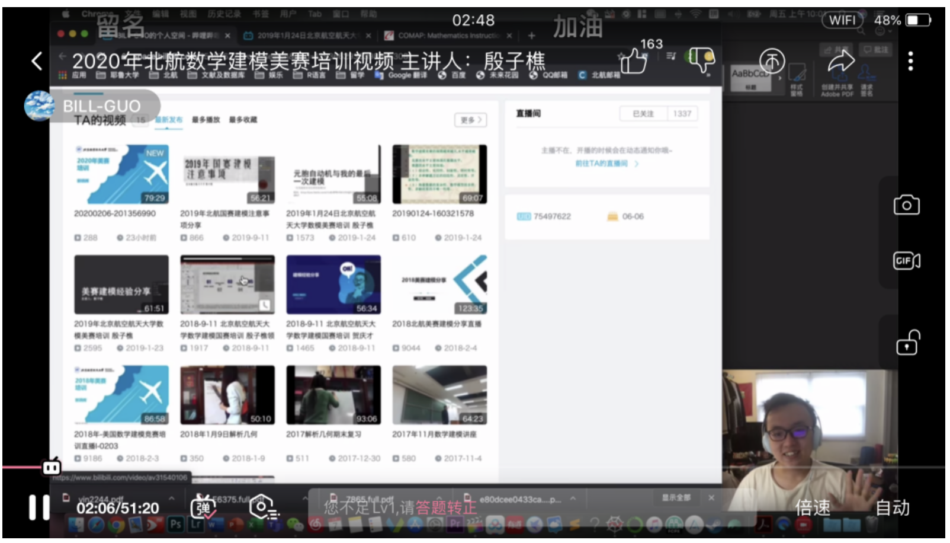Tap the thumbs-down dislike icon
This screenshot has width=950, height=543.
point(702,60)
